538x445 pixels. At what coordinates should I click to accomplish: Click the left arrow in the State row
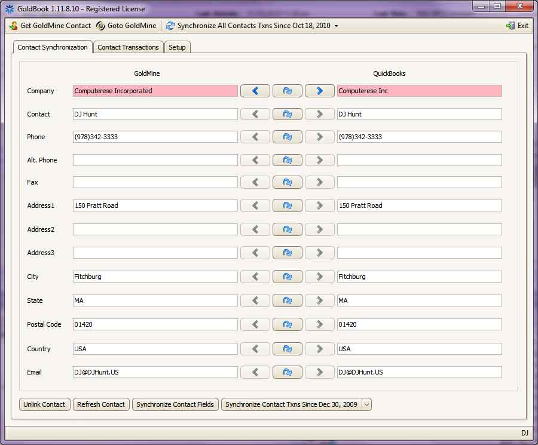pos(255,300)
